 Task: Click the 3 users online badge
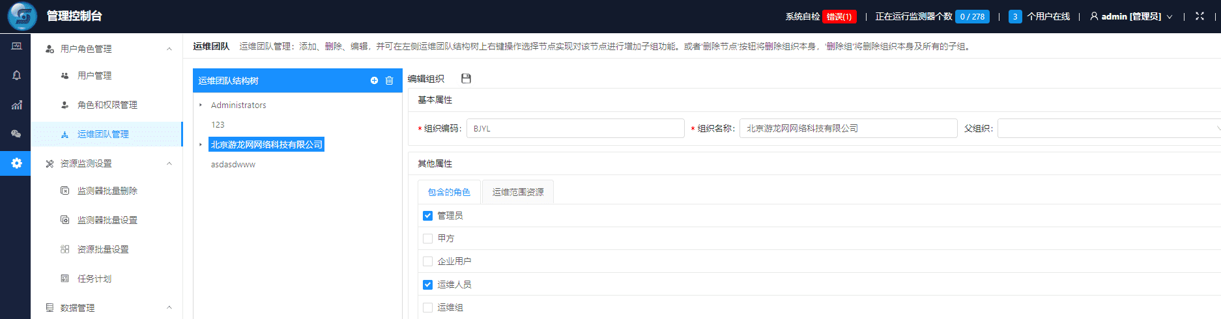tap(1015, 16)
